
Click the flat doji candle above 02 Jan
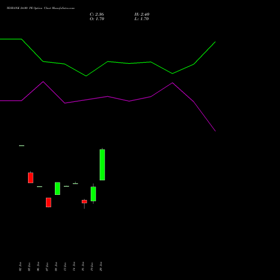[x=22, y=146]
